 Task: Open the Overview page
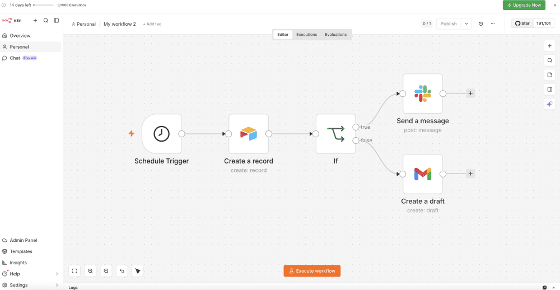coord(31,36)
